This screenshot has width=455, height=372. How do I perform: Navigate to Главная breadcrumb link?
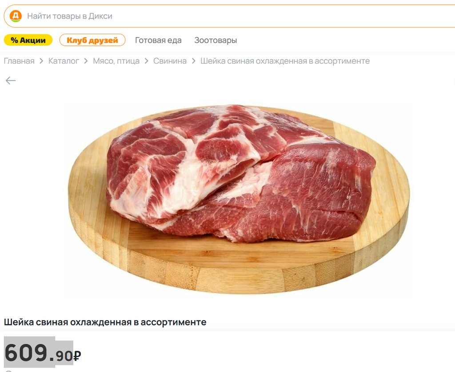click(19, 61)
